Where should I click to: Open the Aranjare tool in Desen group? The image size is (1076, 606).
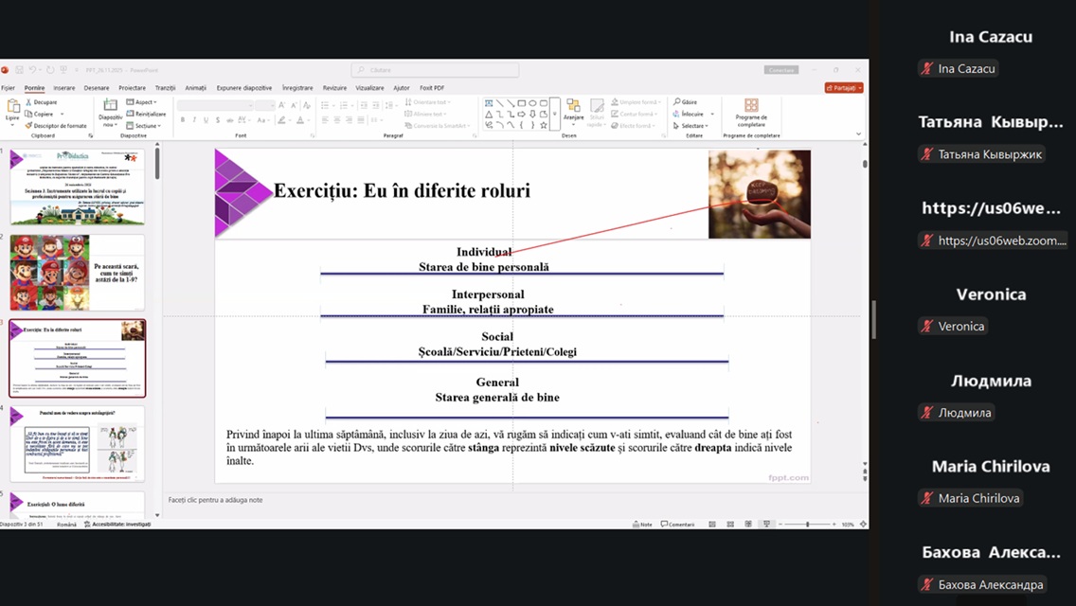tap(573, 108)
